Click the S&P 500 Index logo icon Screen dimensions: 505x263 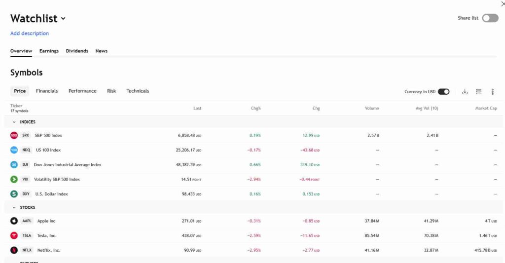14,135
